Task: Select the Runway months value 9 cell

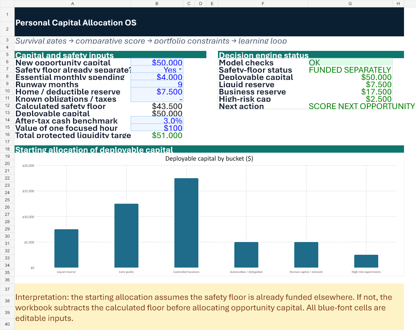Action: pos(157,84)
